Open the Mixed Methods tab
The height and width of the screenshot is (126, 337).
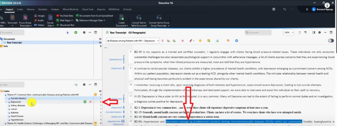[x=71, y=10]
